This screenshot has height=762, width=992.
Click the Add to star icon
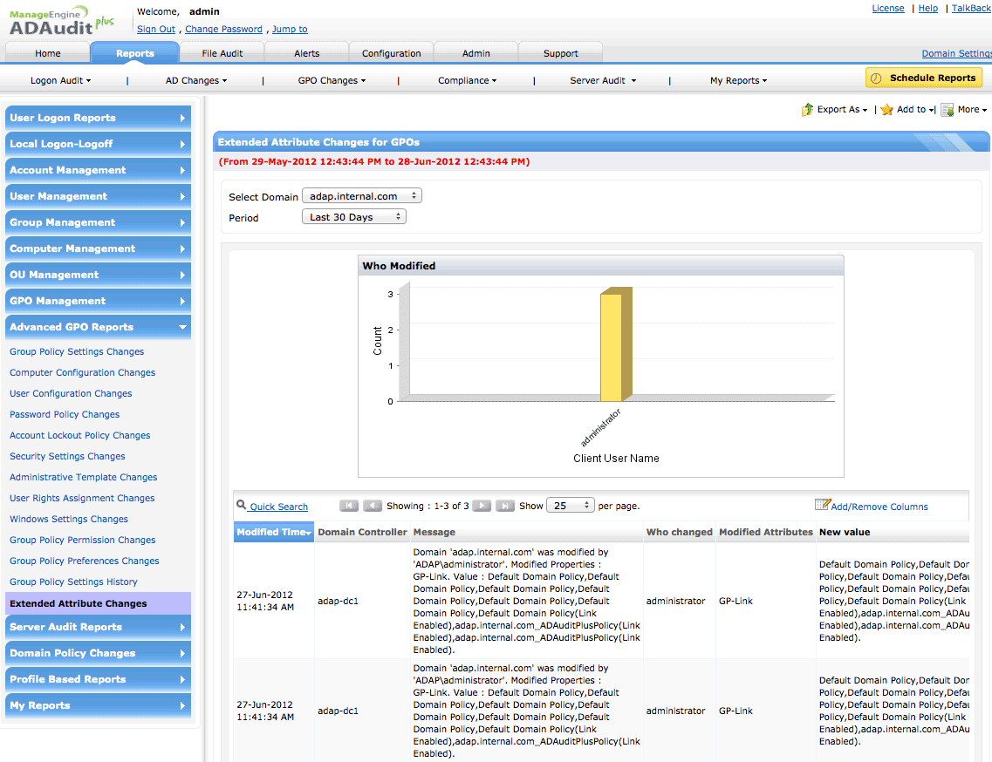(x=886, y=110)
